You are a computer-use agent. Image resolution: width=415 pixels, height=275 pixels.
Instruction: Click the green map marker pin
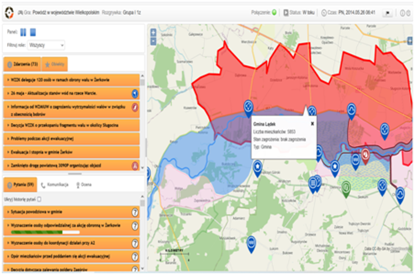(x=346, y=187)
